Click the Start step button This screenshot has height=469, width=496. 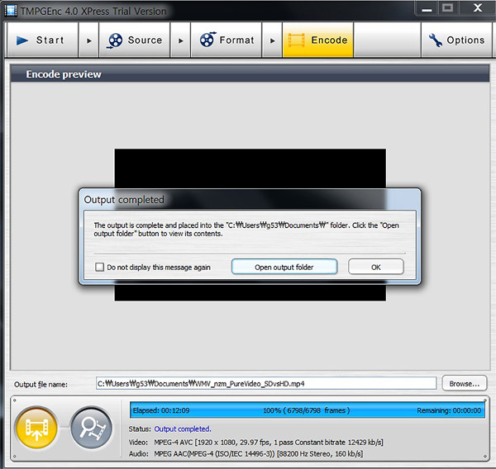pos(42,40)
